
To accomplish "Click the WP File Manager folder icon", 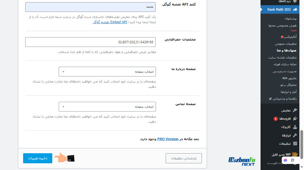I will tap(295, 154).
